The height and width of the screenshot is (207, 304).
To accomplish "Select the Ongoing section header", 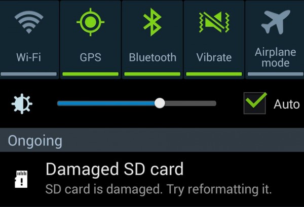I will point(152,140).
